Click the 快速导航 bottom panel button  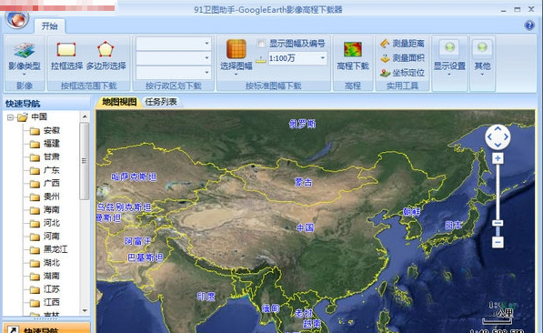[46, 328]
